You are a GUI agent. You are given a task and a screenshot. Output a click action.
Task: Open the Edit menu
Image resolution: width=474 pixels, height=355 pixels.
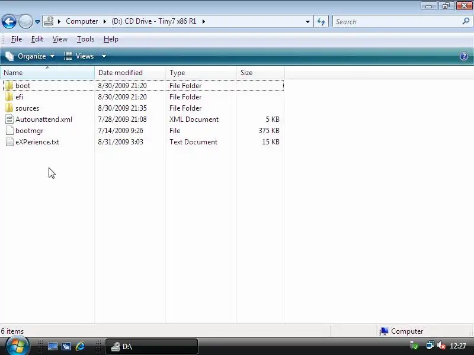[x=37, y=39]
